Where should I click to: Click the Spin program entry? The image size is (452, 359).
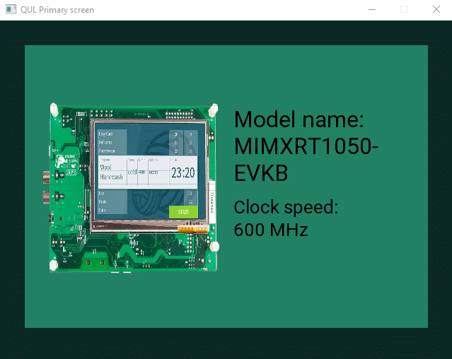tap(103, 211)
